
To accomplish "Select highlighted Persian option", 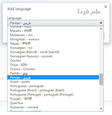I will (x=53, y=78).
